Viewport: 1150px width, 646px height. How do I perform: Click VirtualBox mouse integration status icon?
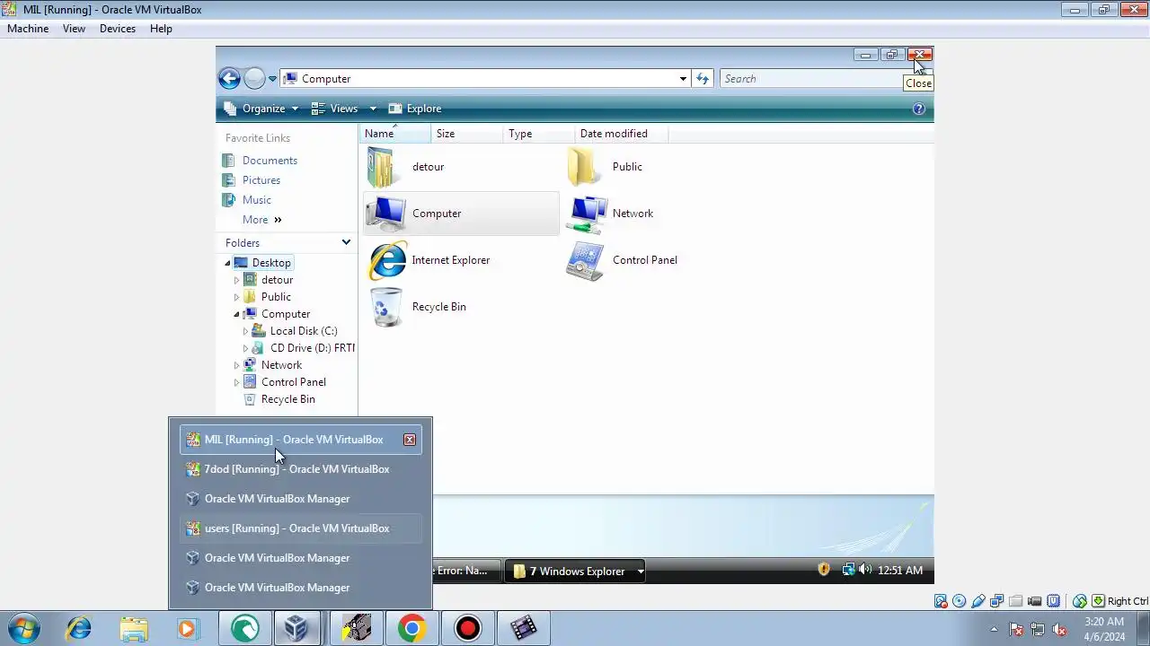click(1080, 601)
